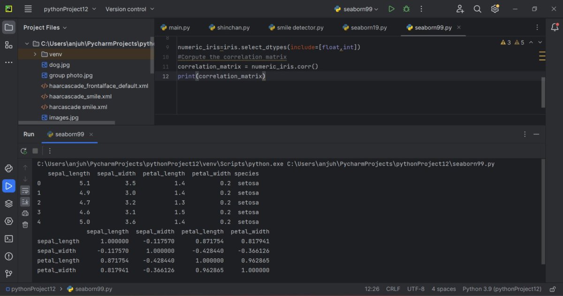
Task: Toggle soft-wrap in console
Action: coord(25,190)
